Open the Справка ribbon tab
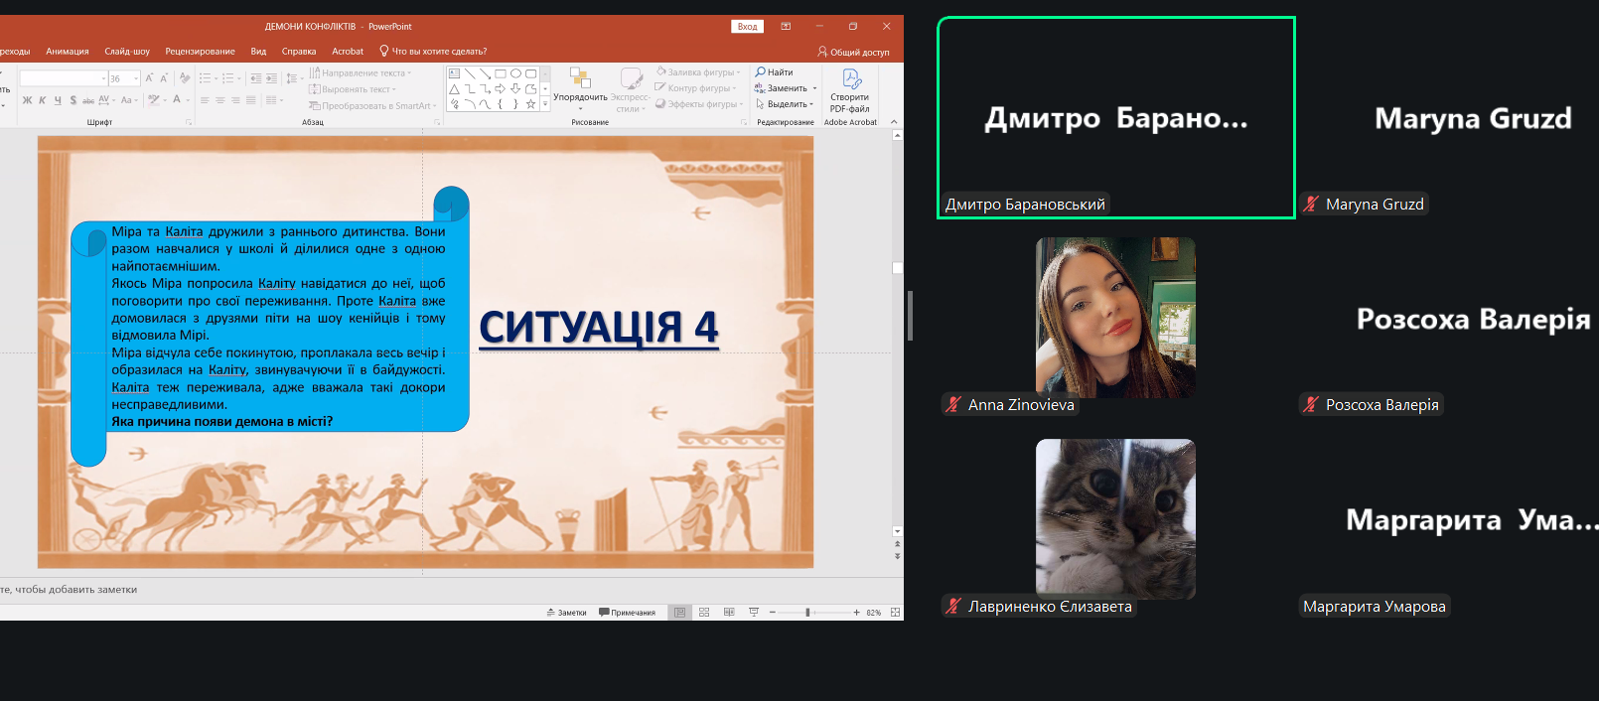The height and width of the screenshot is (701, 1599). coord(298,52)
